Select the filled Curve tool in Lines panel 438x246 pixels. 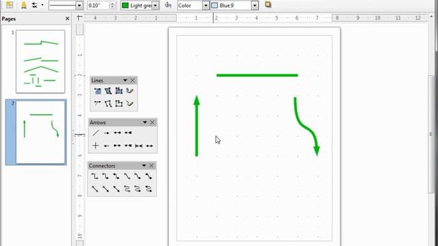[97, 91]
